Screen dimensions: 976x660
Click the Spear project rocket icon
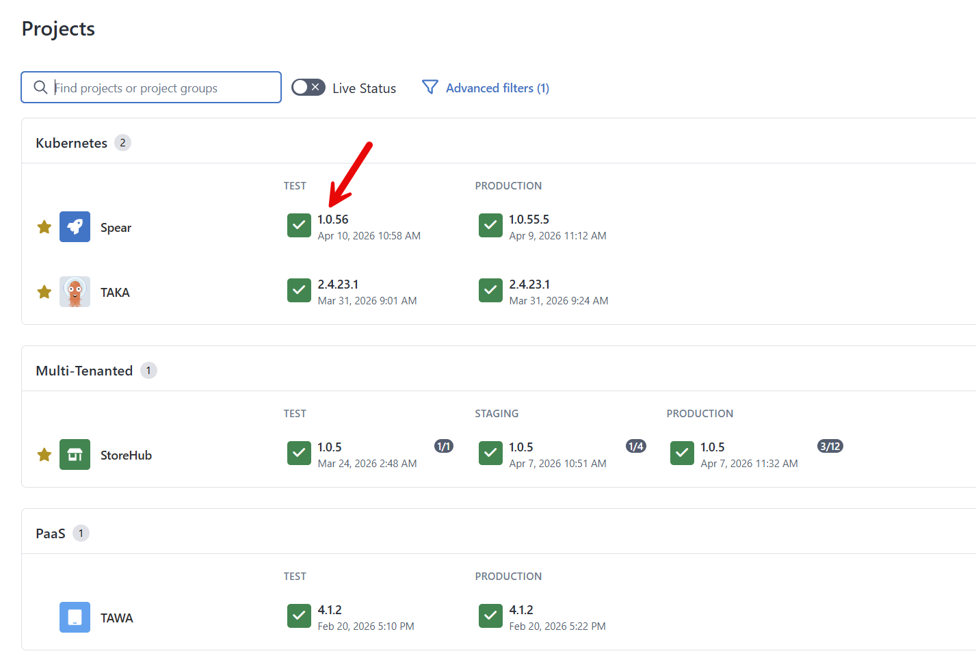click(75, 226)
